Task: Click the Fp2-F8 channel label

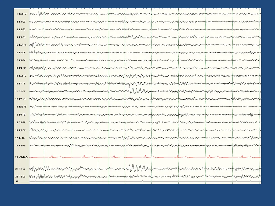Action: tap(23, 107)
